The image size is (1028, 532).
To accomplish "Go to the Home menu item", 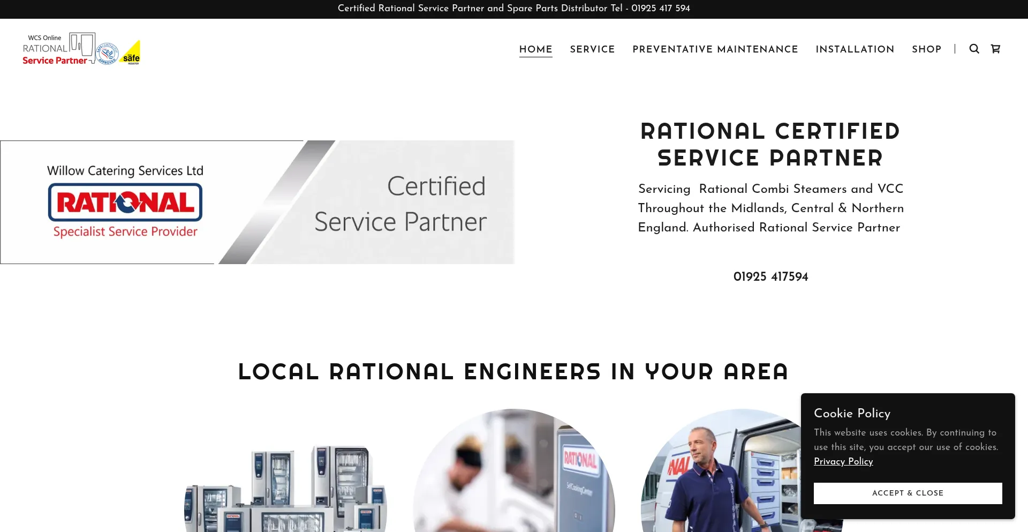I will (535, 49).
